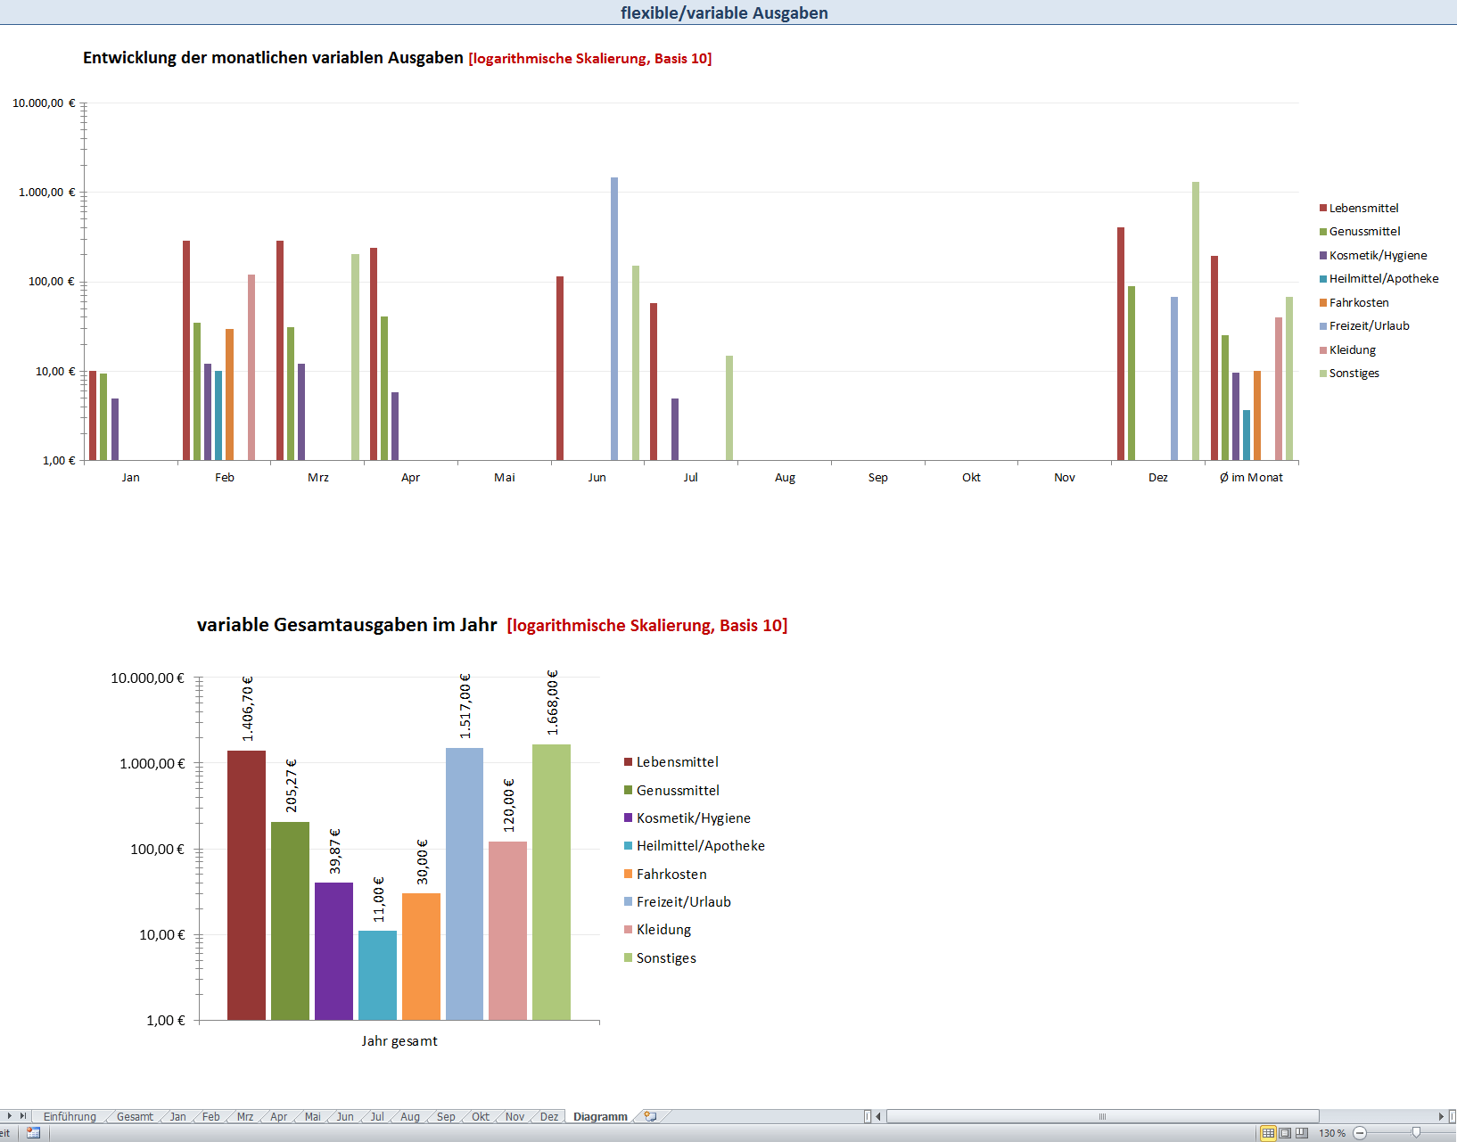Click the zoom out minus button
Screen dimensions: 1457x1142
[x=1360, y=1133]
